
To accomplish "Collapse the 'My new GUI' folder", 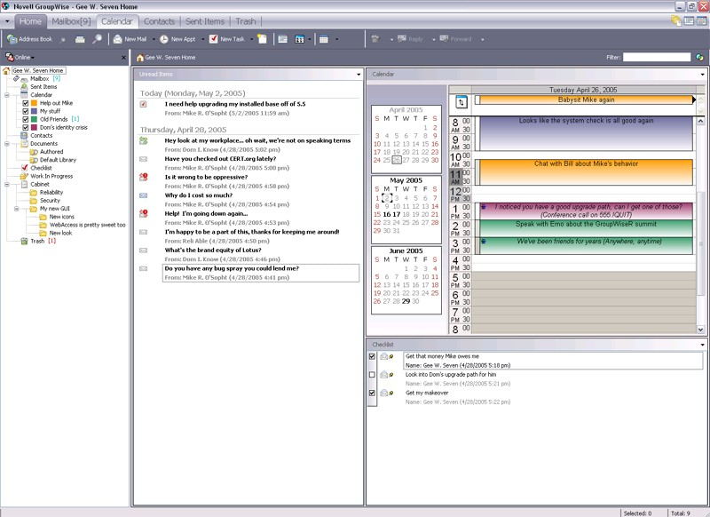I will tap(16, 209).
